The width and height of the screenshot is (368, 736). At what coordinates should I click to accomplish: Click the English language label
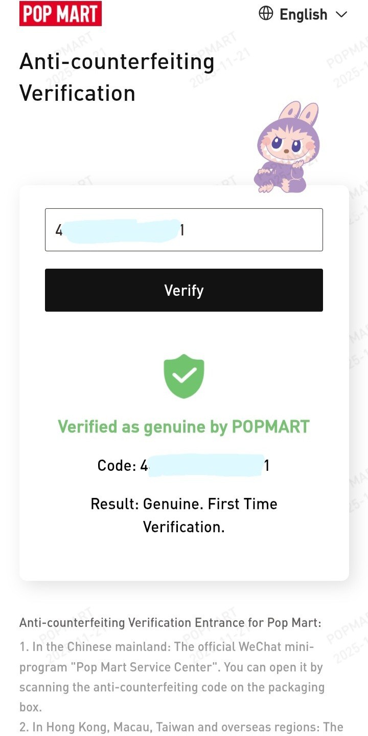[x=304, y=14]
